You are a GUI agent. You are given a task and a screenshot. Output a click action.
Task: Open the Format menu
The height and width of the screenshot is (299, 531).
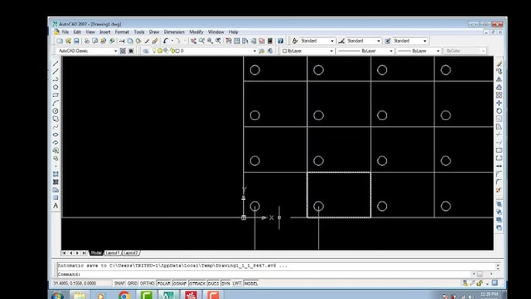(122, 32)
